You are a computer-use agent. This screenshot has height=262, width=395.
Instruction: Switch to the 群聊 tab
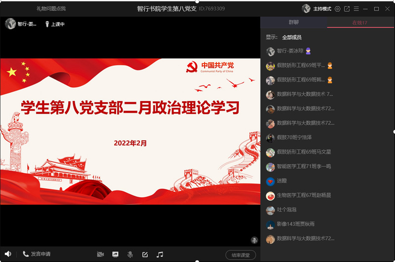[x=294, y=23]
